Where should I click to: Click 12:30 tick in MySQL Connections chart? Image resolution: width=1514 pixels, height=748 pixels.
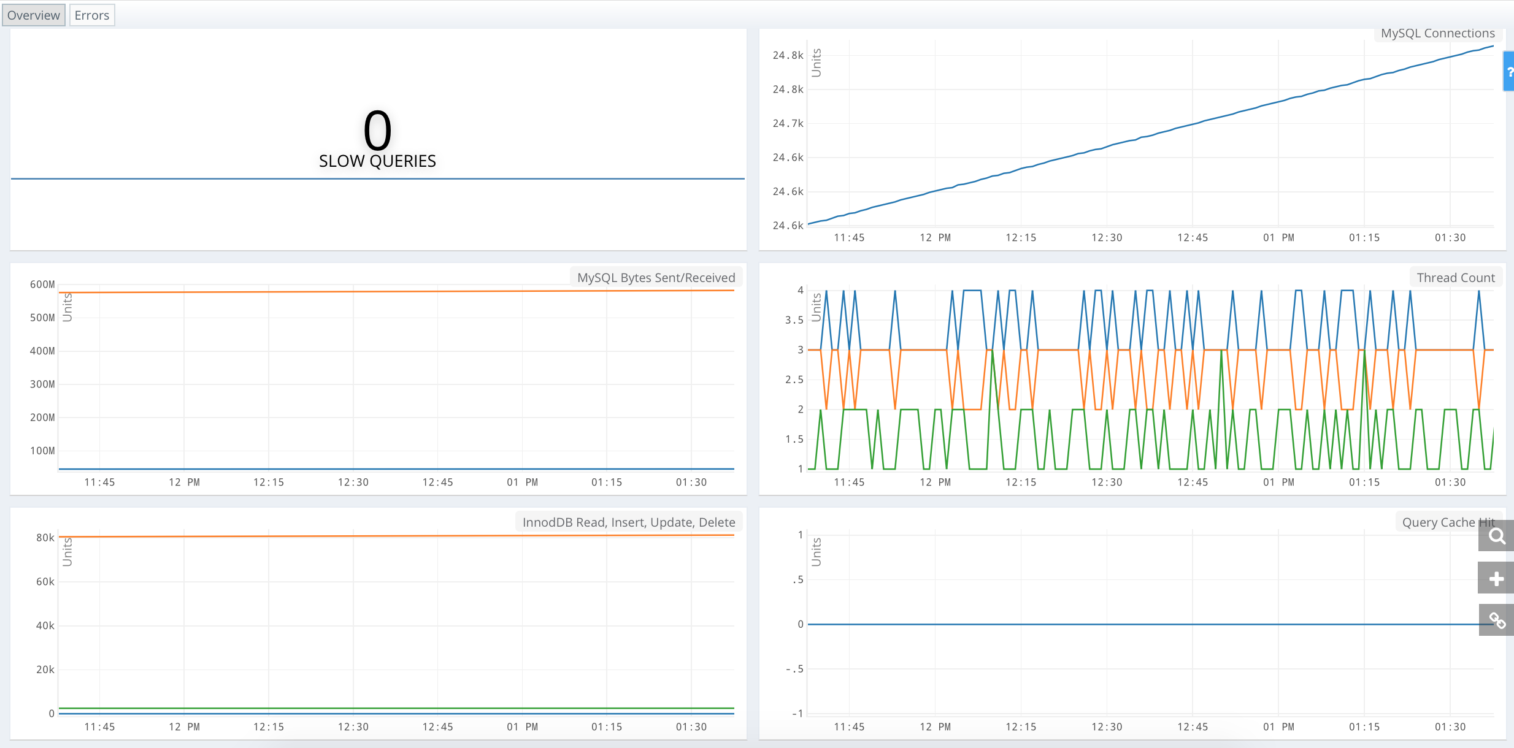tap(1107, 238)
